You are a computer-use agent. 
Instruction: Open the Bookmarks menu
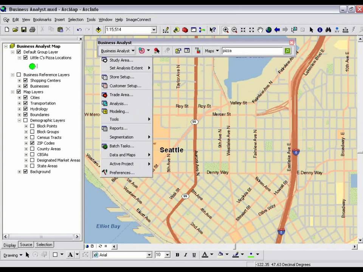(x=42, y=20)
